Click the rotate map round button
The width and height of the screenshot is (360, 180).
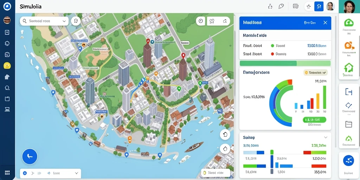click(225, 135)
